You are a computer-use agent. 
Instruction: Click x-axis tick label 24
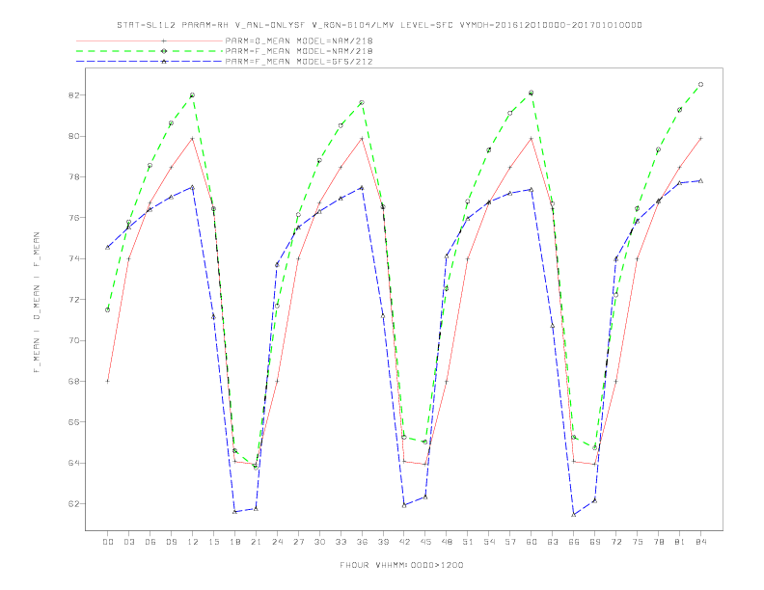pos(277,542)
